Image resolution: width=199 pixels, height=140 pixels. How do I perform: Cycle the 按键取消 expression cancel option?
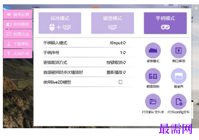tap(116, 62)
